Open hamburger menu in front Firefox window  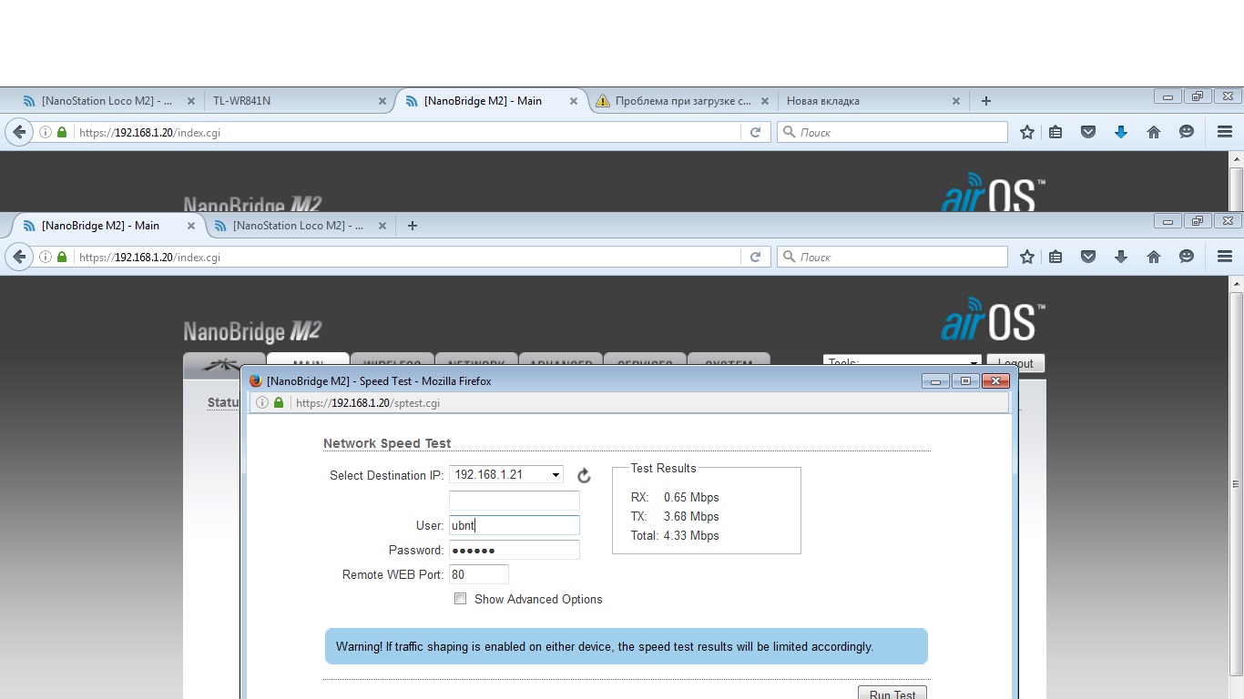pos(1225,257)
